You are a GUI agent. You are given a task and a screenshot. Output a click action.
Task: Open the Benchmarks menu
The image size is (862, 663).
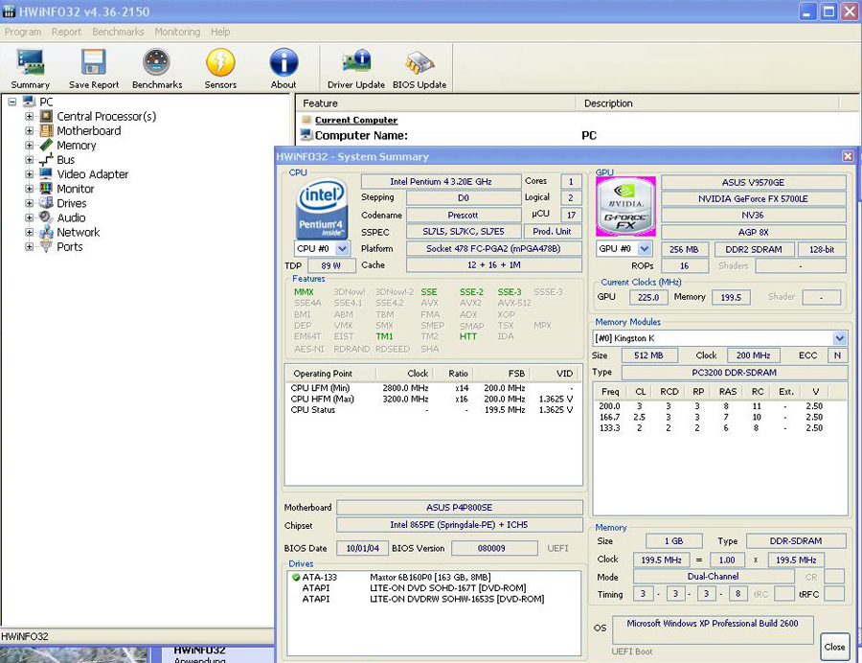(x=118, y=32)
